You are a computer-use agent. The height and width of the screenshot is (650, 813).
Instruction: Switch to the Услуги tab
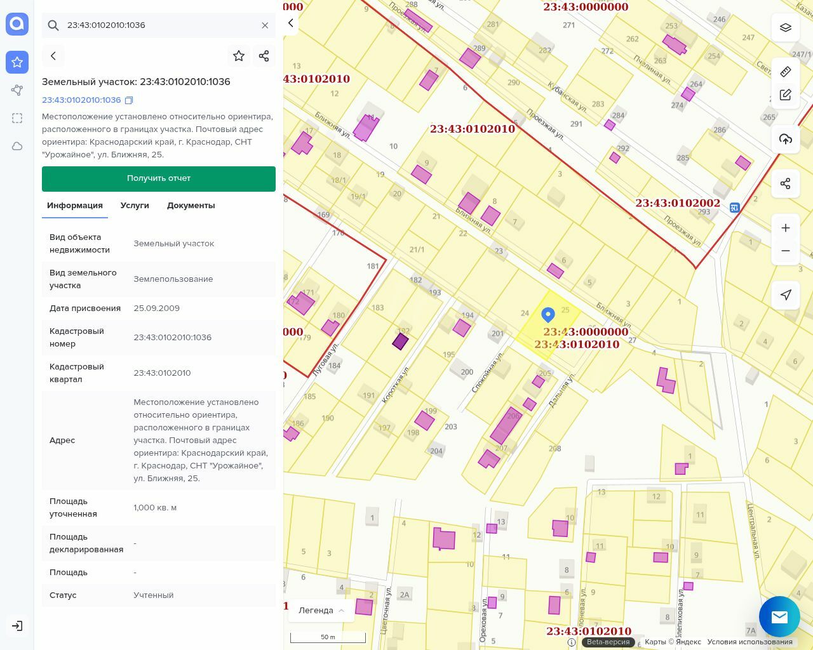[x=135, y=206]
